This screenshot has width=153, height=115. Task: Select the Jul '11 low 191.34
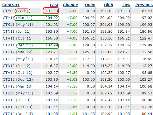point(124,32)
